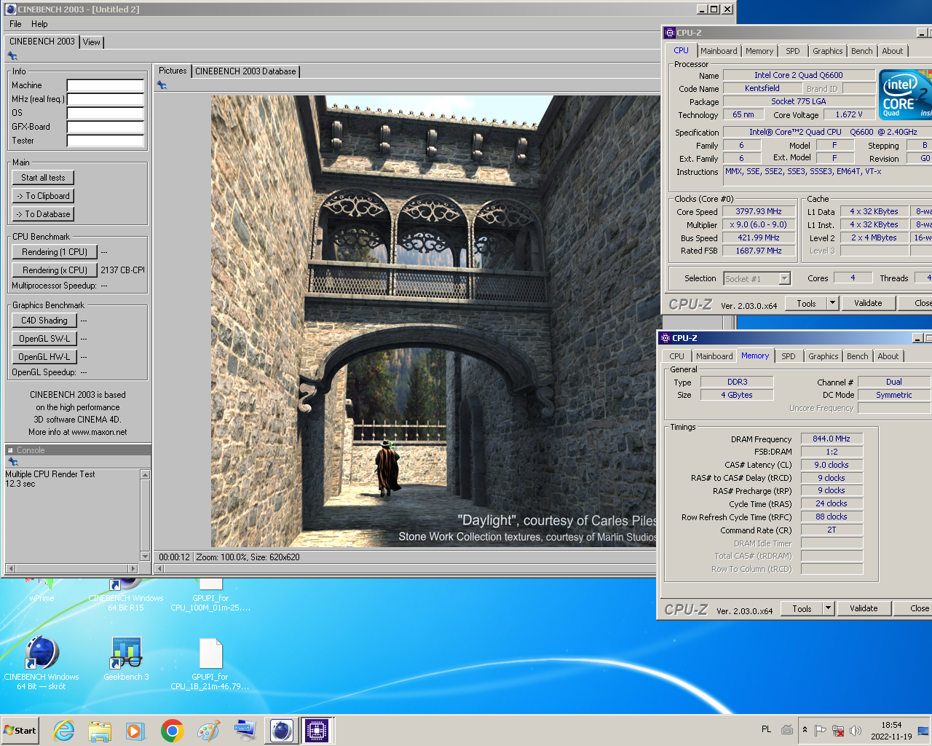Open CINEBENCH 2003 Database tab
The width and height of the screenshot is (932, 746).
point(245,71)
